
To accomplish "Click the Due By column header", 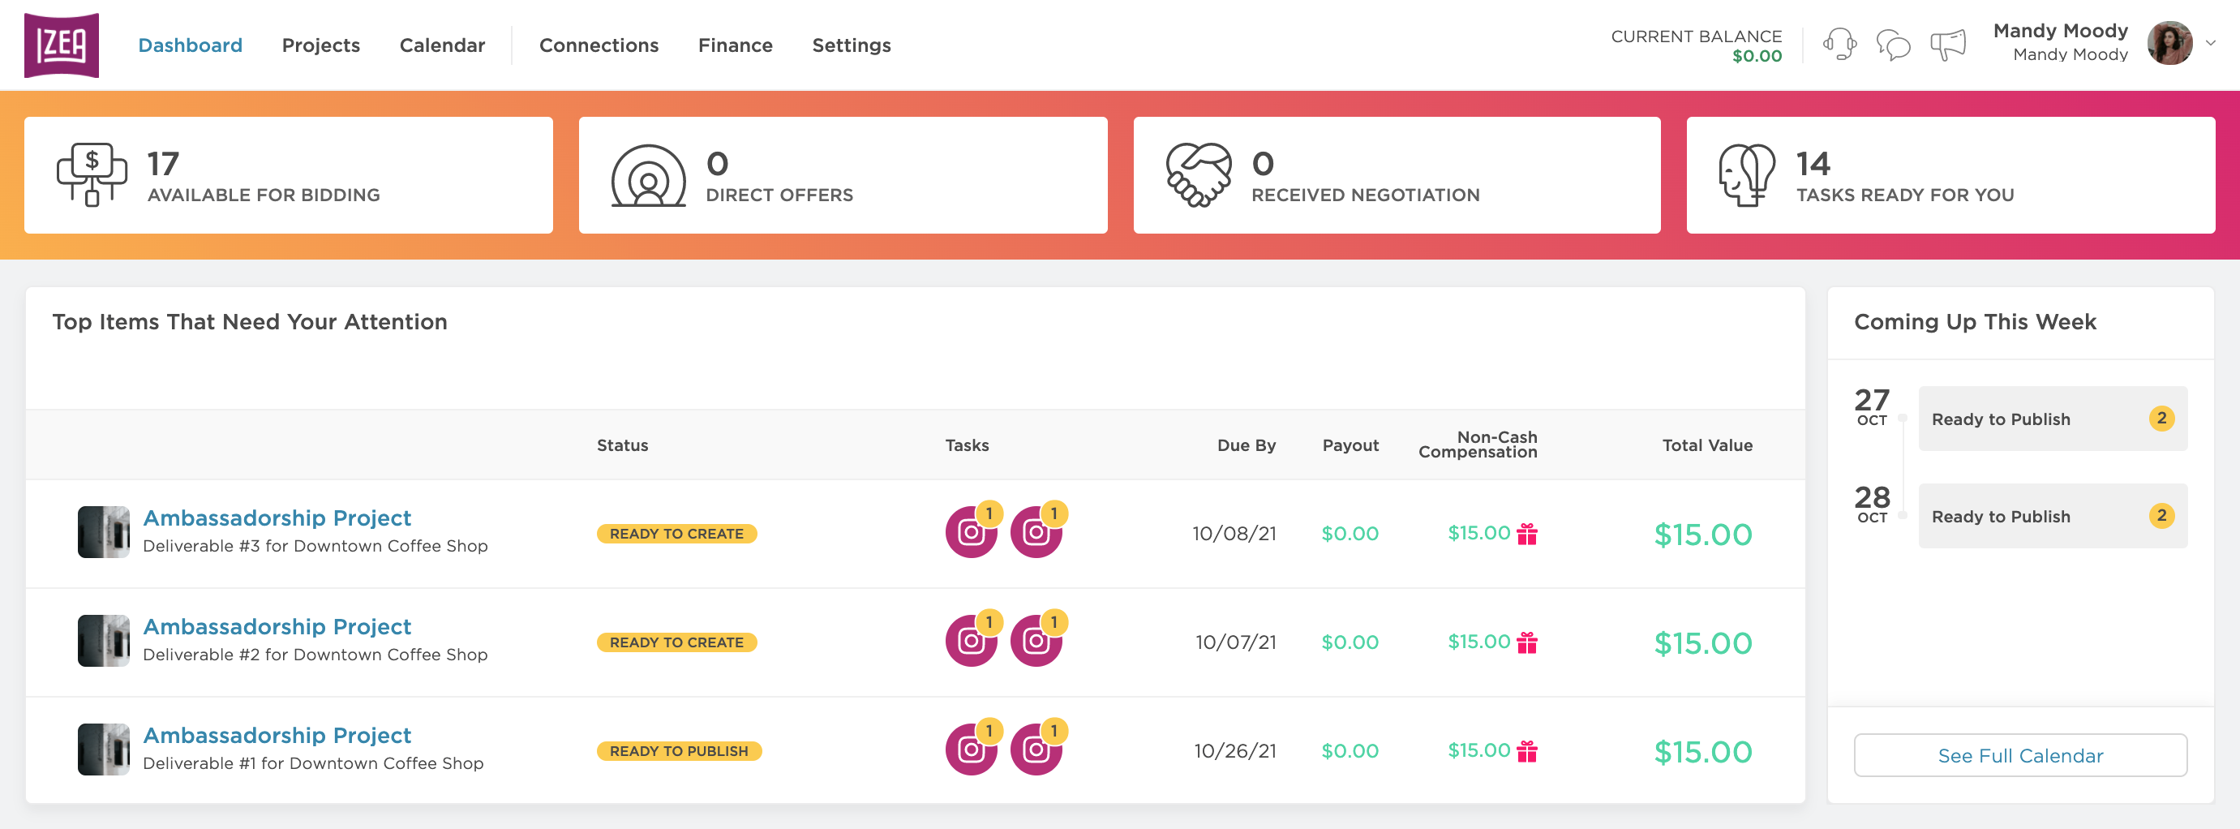I will click(1246, 445).
